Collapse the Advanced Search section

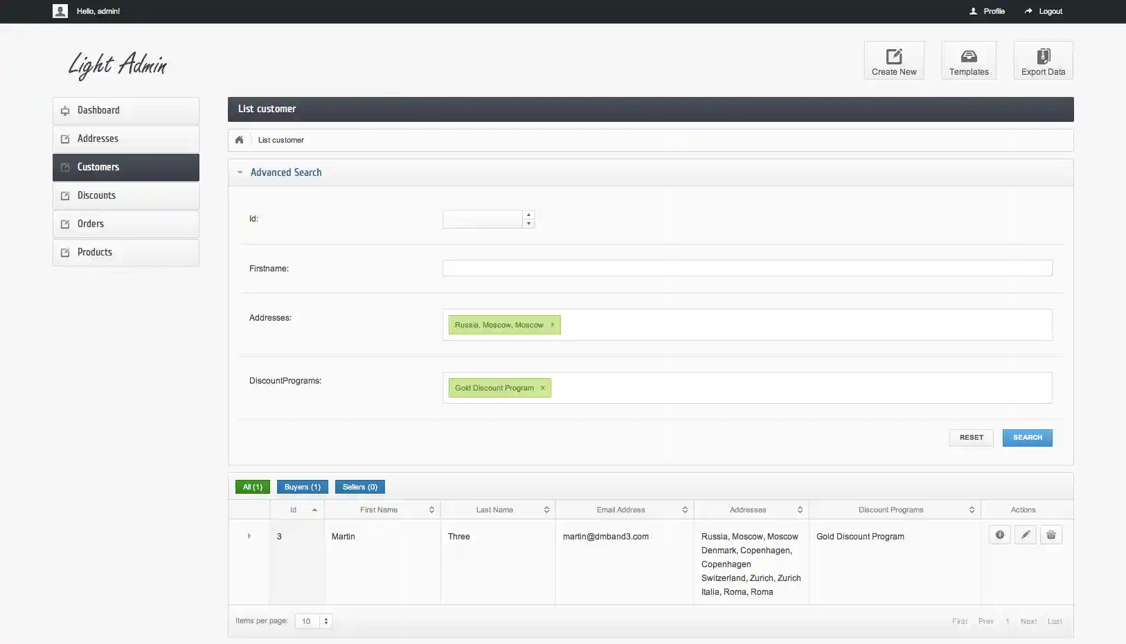click(x=240, y=172)
